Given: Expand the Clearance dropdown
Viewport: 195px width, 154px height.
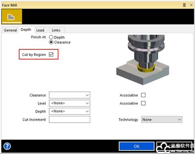Looking at the screenshot, I should 70,95.
